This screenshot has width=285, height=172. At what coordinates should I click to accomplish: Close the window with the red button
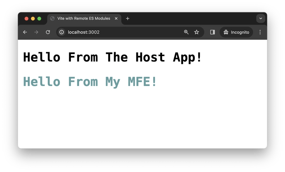[x=26, y=19]
